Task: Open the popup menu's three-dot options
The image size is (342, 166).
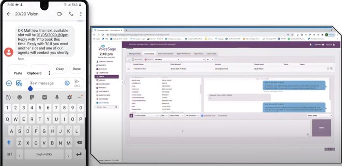Action: 49,73
